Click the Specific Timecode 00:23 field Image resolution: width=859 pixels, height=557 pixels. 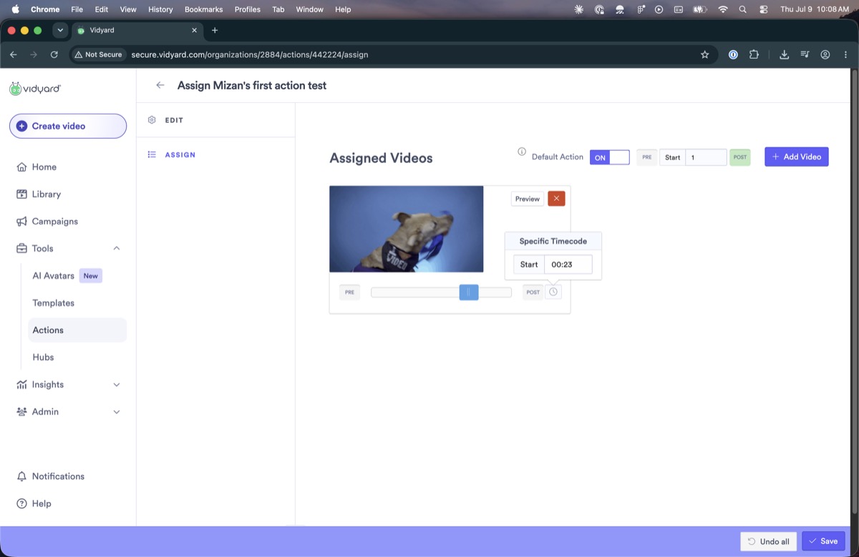(x=568, y=265)
